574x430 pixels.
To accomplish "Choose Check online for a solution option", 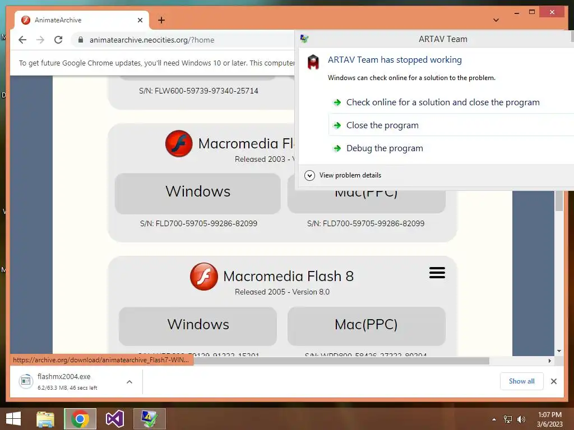I will [443, 102].
